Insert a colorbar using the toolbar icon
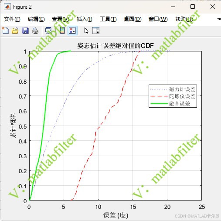The height and width of the screenshot is (221, 221). coord(62,31)
